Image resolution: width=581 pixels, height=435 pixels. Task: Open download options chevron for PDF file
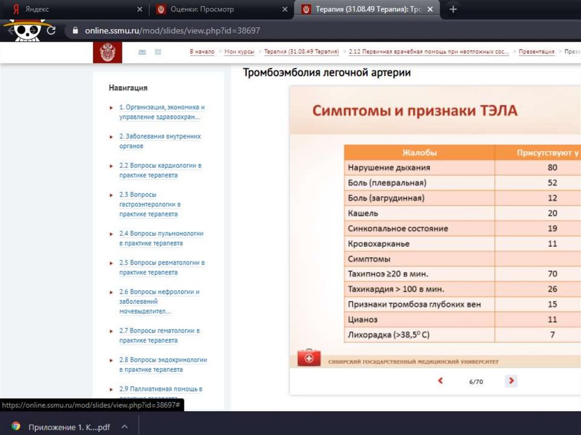coord(125,426)
